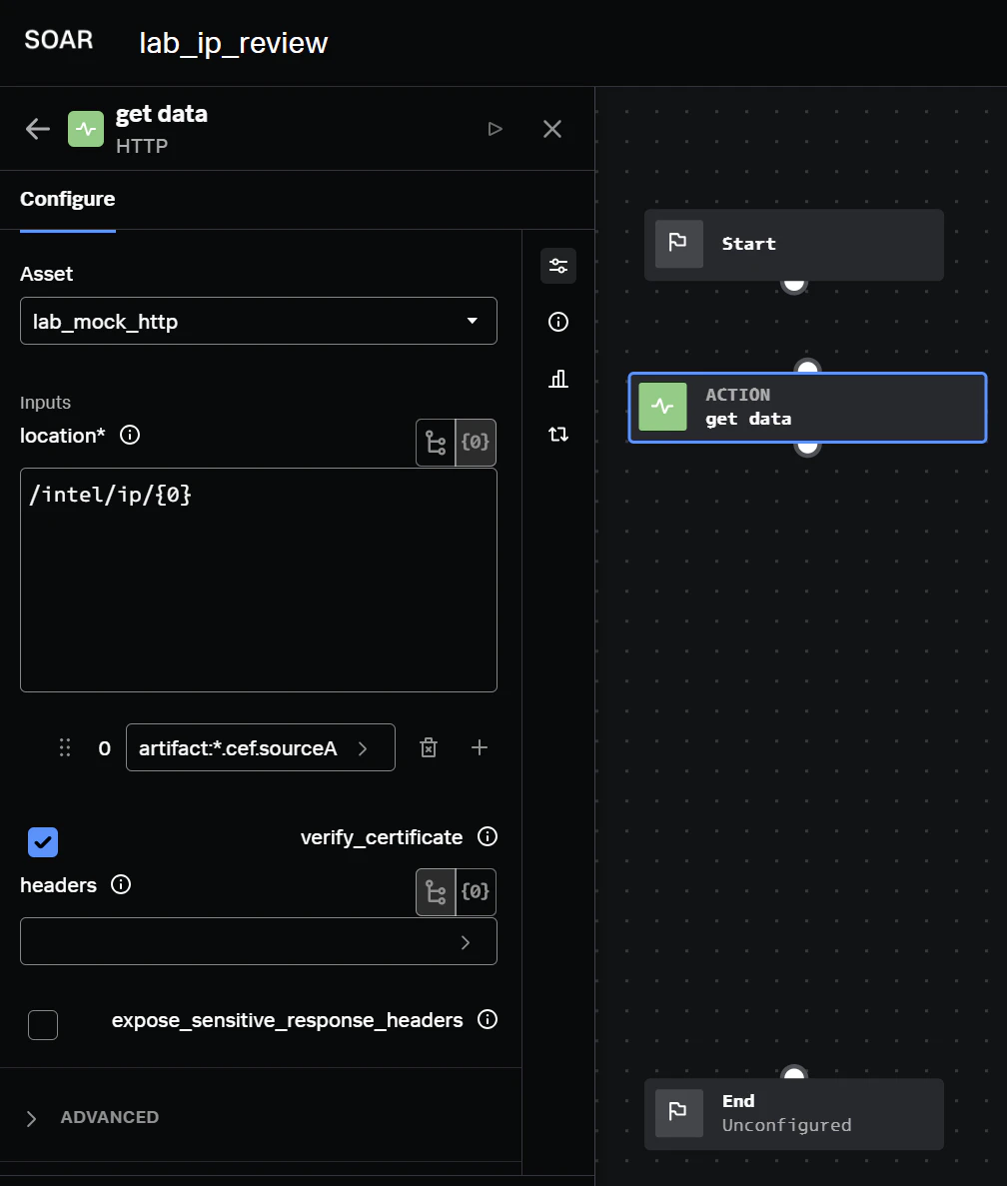Screen dimensions: 1007x1186
Task: Click the lab_ip_review playbook name
Action: tap(234, 43)
